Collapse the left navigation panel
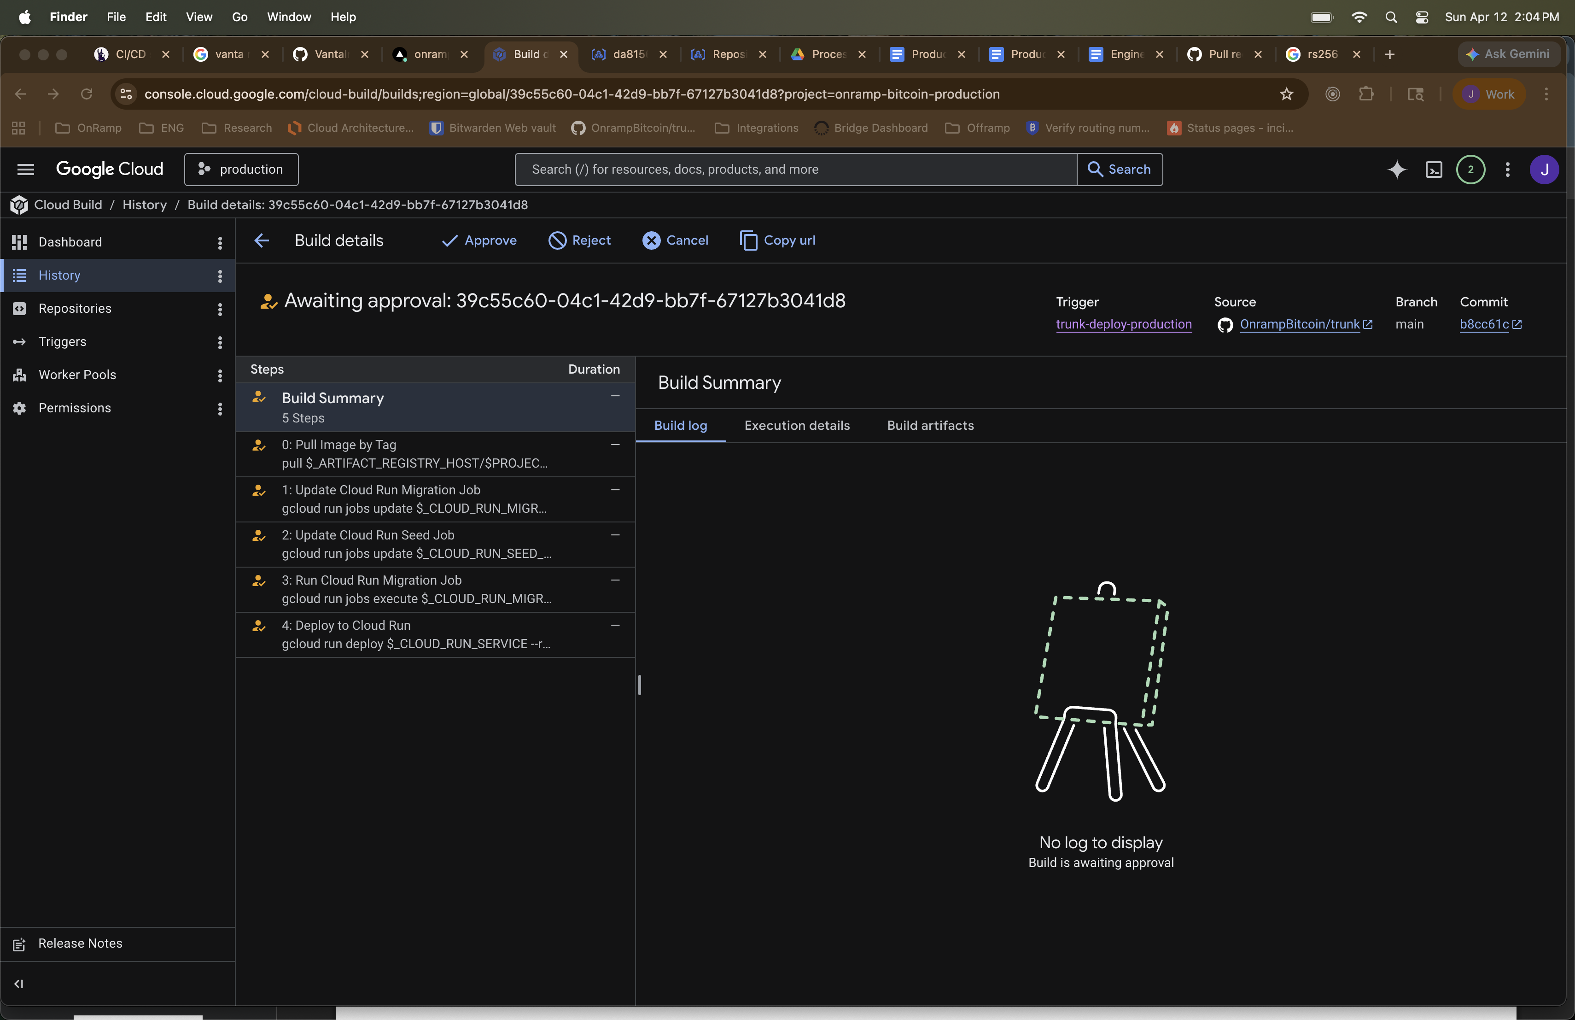Viewport: 1575px width, 1020px height. (19, 984)
